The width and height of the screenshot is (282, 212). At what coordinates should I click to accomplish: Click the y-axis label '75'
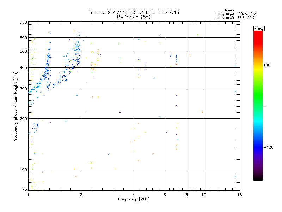[x=24, y=189]
